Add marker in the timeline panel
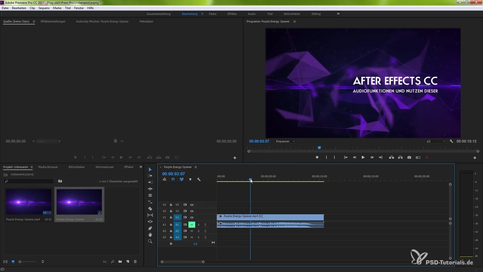 pos(190,180)
